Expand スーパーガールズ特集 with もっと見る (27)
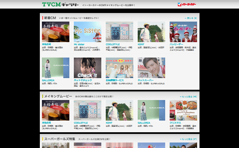Screen dimensions: 239x148 tap(189, 139)
